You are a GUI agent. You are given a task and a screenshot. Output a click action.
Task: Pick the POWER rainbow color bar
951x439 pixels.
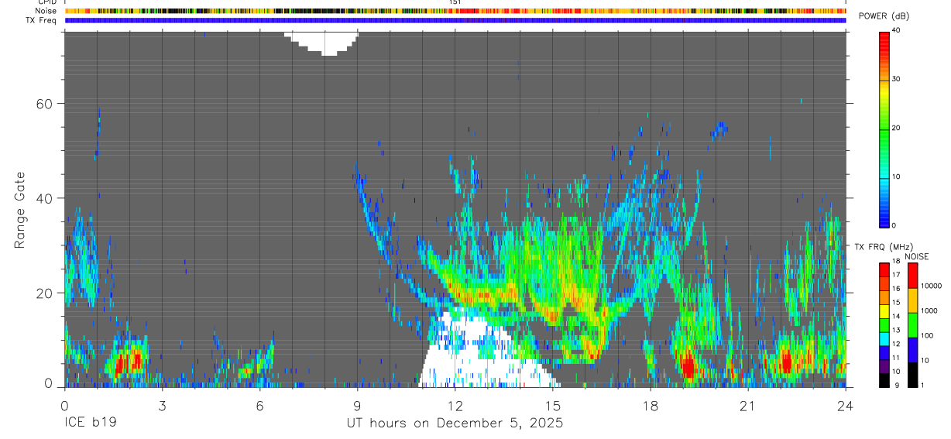(884, 129)
